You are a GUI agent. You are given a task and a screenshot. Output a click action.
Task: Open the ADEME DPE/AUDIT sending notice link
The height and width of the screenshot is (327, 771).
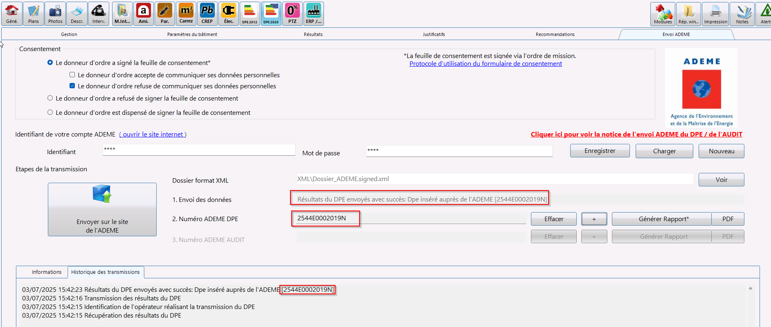[636, 134]
